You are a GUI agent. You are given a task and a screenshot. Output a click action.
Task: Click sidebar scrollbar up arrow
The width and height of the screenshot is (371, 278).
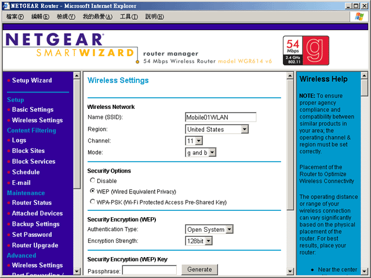click(77, 76)
